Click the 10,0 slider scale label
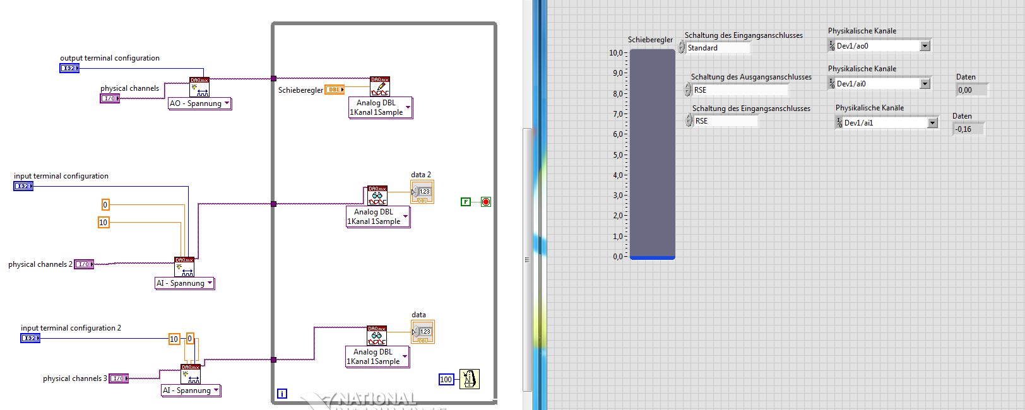The width and height of the screenshot is (1025, 410). tap(616, 53)
